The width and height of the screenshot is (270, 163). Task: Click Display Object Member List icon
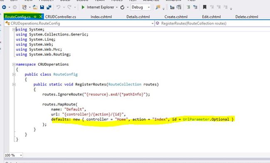tap(172, 7)
